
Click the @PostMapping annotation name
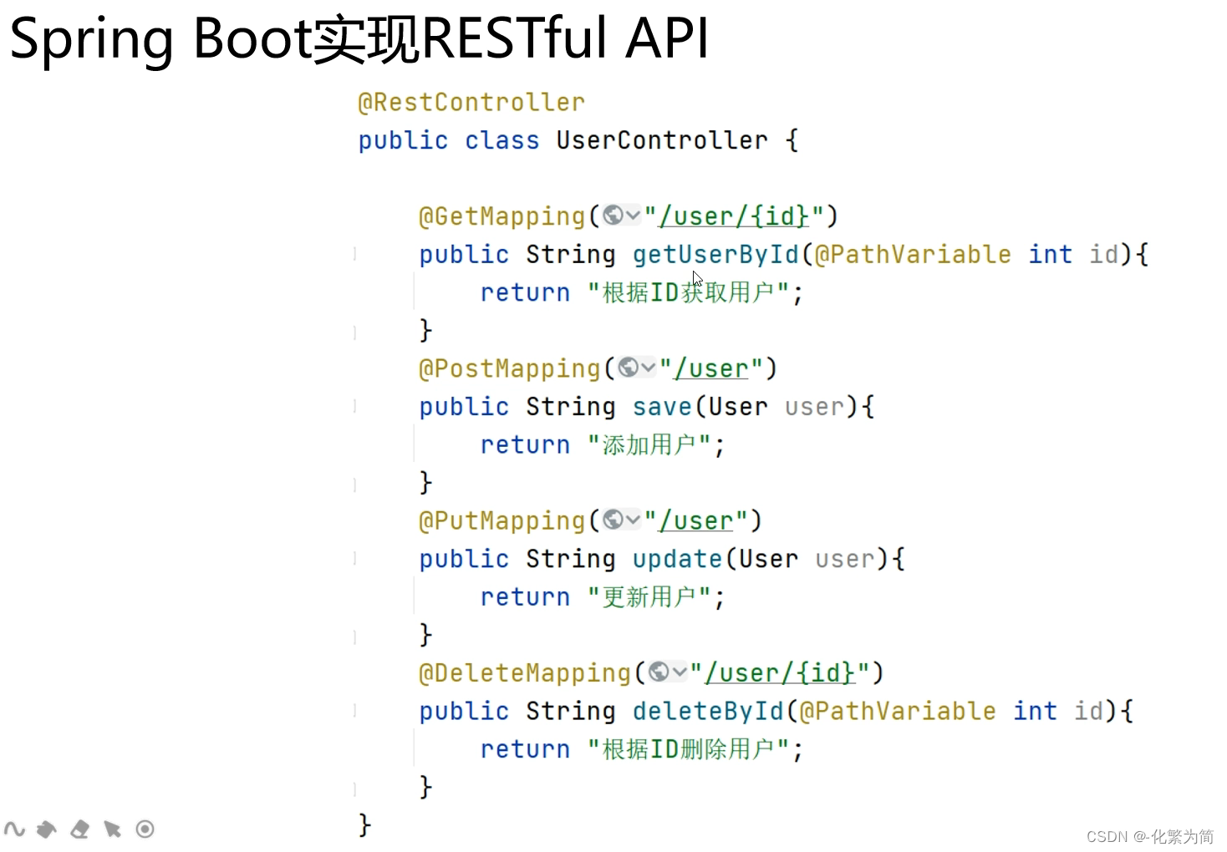click(x=510, y=368)
